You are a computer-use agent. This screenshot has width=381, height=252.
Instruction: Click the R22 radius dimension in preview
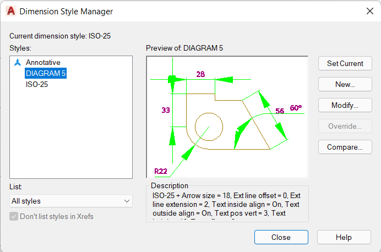coord(161,171)
